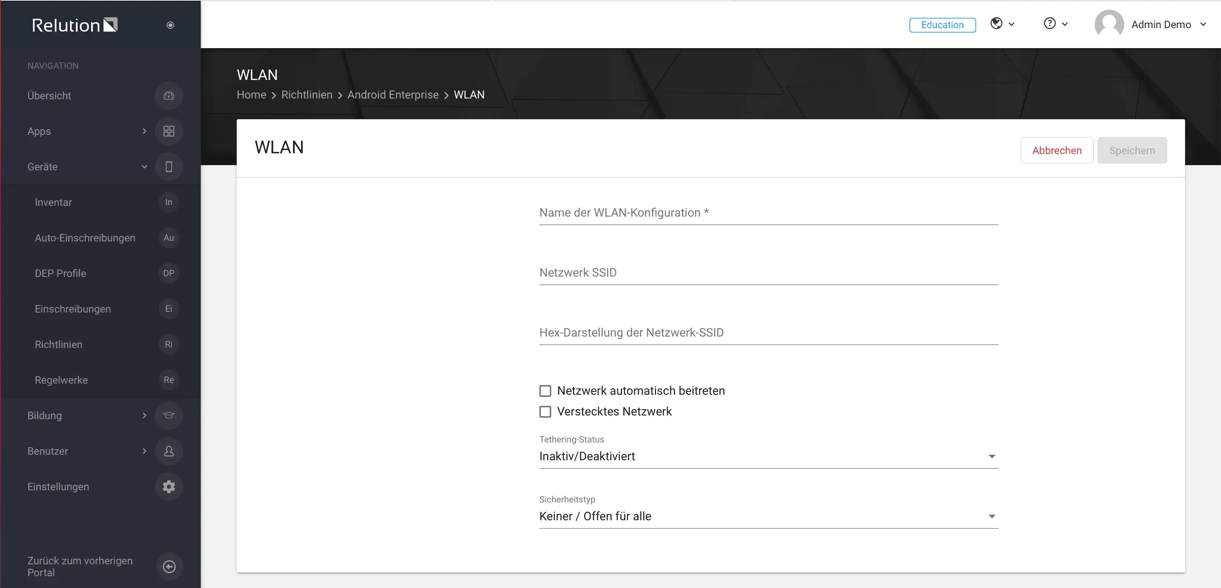Click the back arrow portal icon
This screenshot has width=1221, height=588.
[169, 567]
